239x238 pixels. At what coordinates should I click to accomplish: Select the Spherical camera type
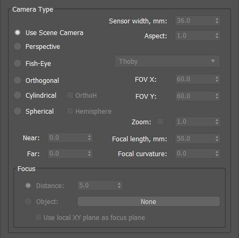point(18,111)
